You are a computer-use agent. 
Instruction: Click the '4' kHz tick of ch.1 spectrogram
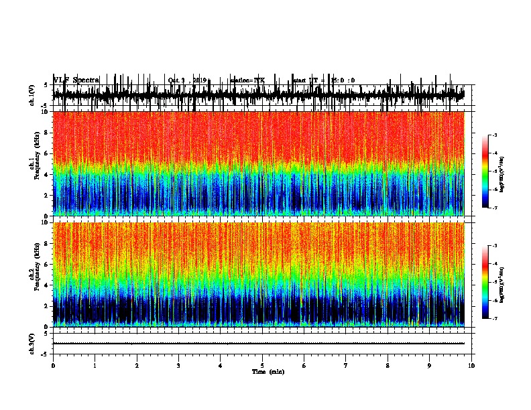(x=47, y=175)
